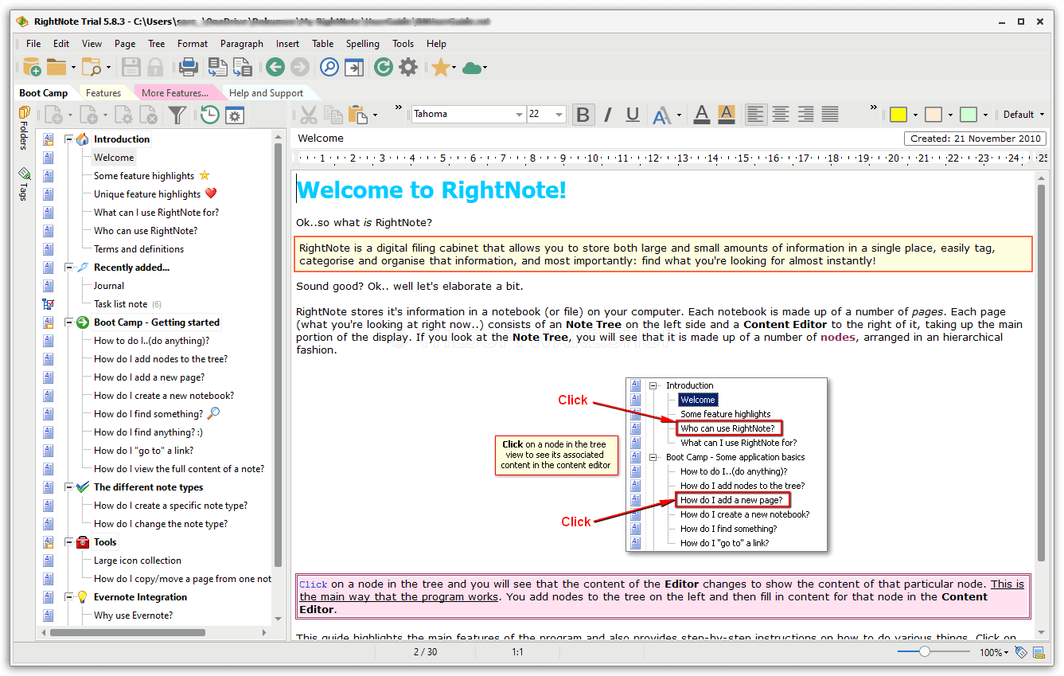This screenshot has width=1064, height=676.
Task: Click the copy icon in editor toolbar
Action: click(x=333, y=115)
